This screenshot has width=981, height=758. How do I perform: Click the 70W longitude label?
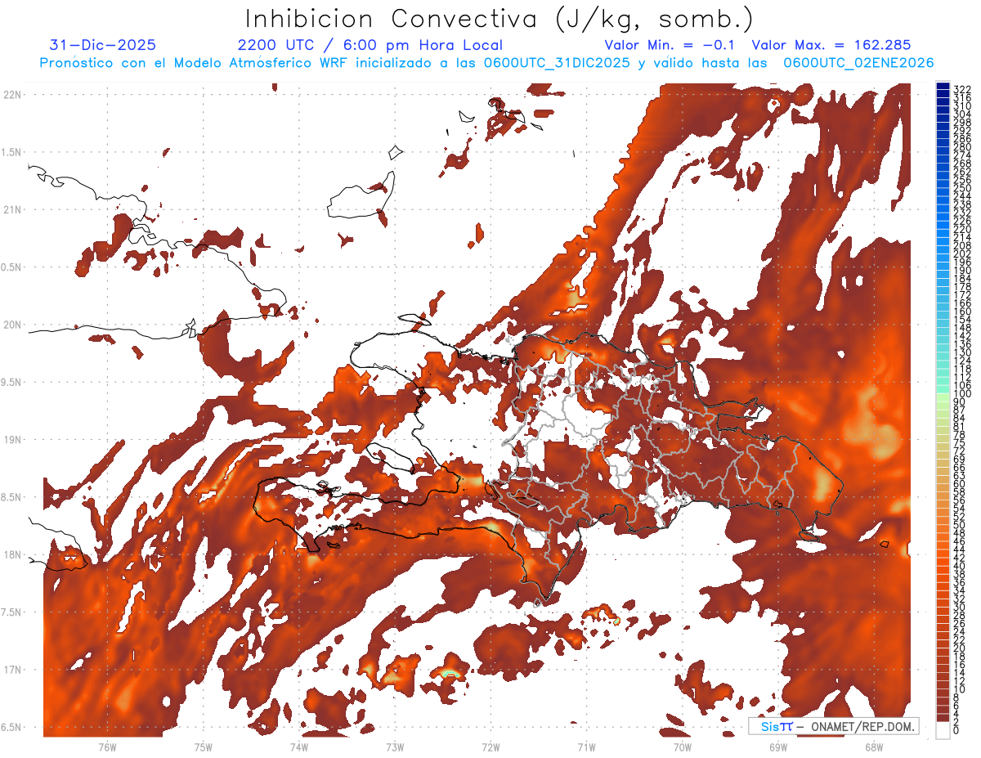(683, 747)
